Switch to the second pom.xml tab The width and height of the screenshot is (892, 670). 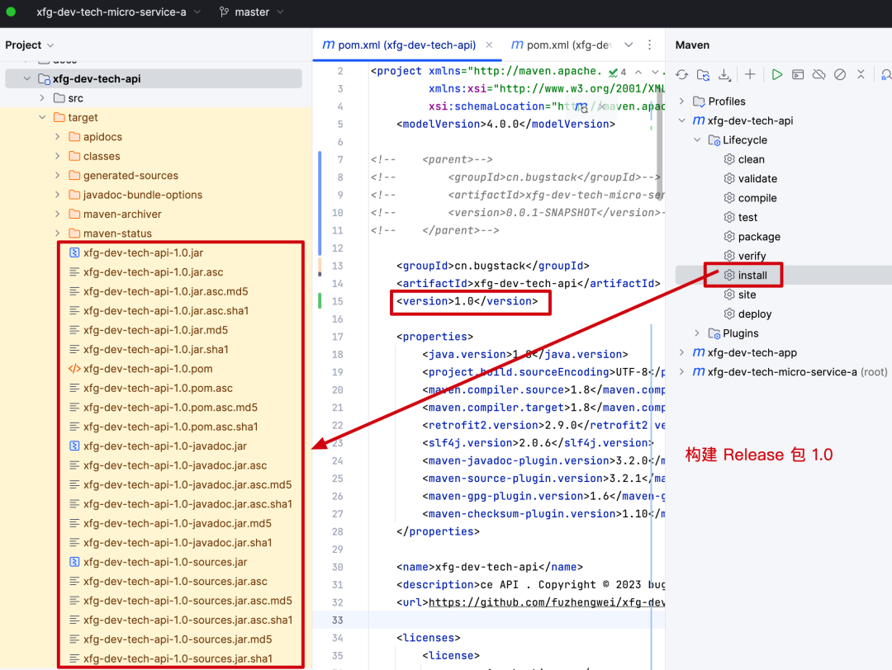click(x=562, y=45)
